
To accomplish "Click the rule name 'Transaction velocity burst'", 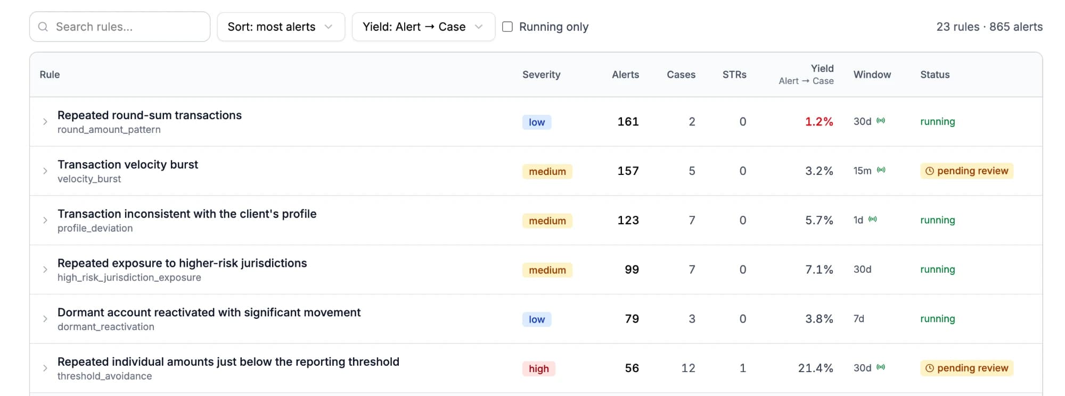I will click(128, 165).
